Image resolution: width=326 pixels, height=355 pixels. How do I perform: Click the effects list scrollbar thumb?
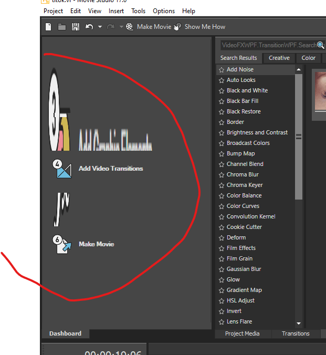point(299,137)
